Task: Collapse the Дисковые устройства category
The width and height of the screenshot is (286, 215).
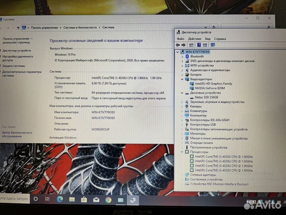Action: click(182, 93)
